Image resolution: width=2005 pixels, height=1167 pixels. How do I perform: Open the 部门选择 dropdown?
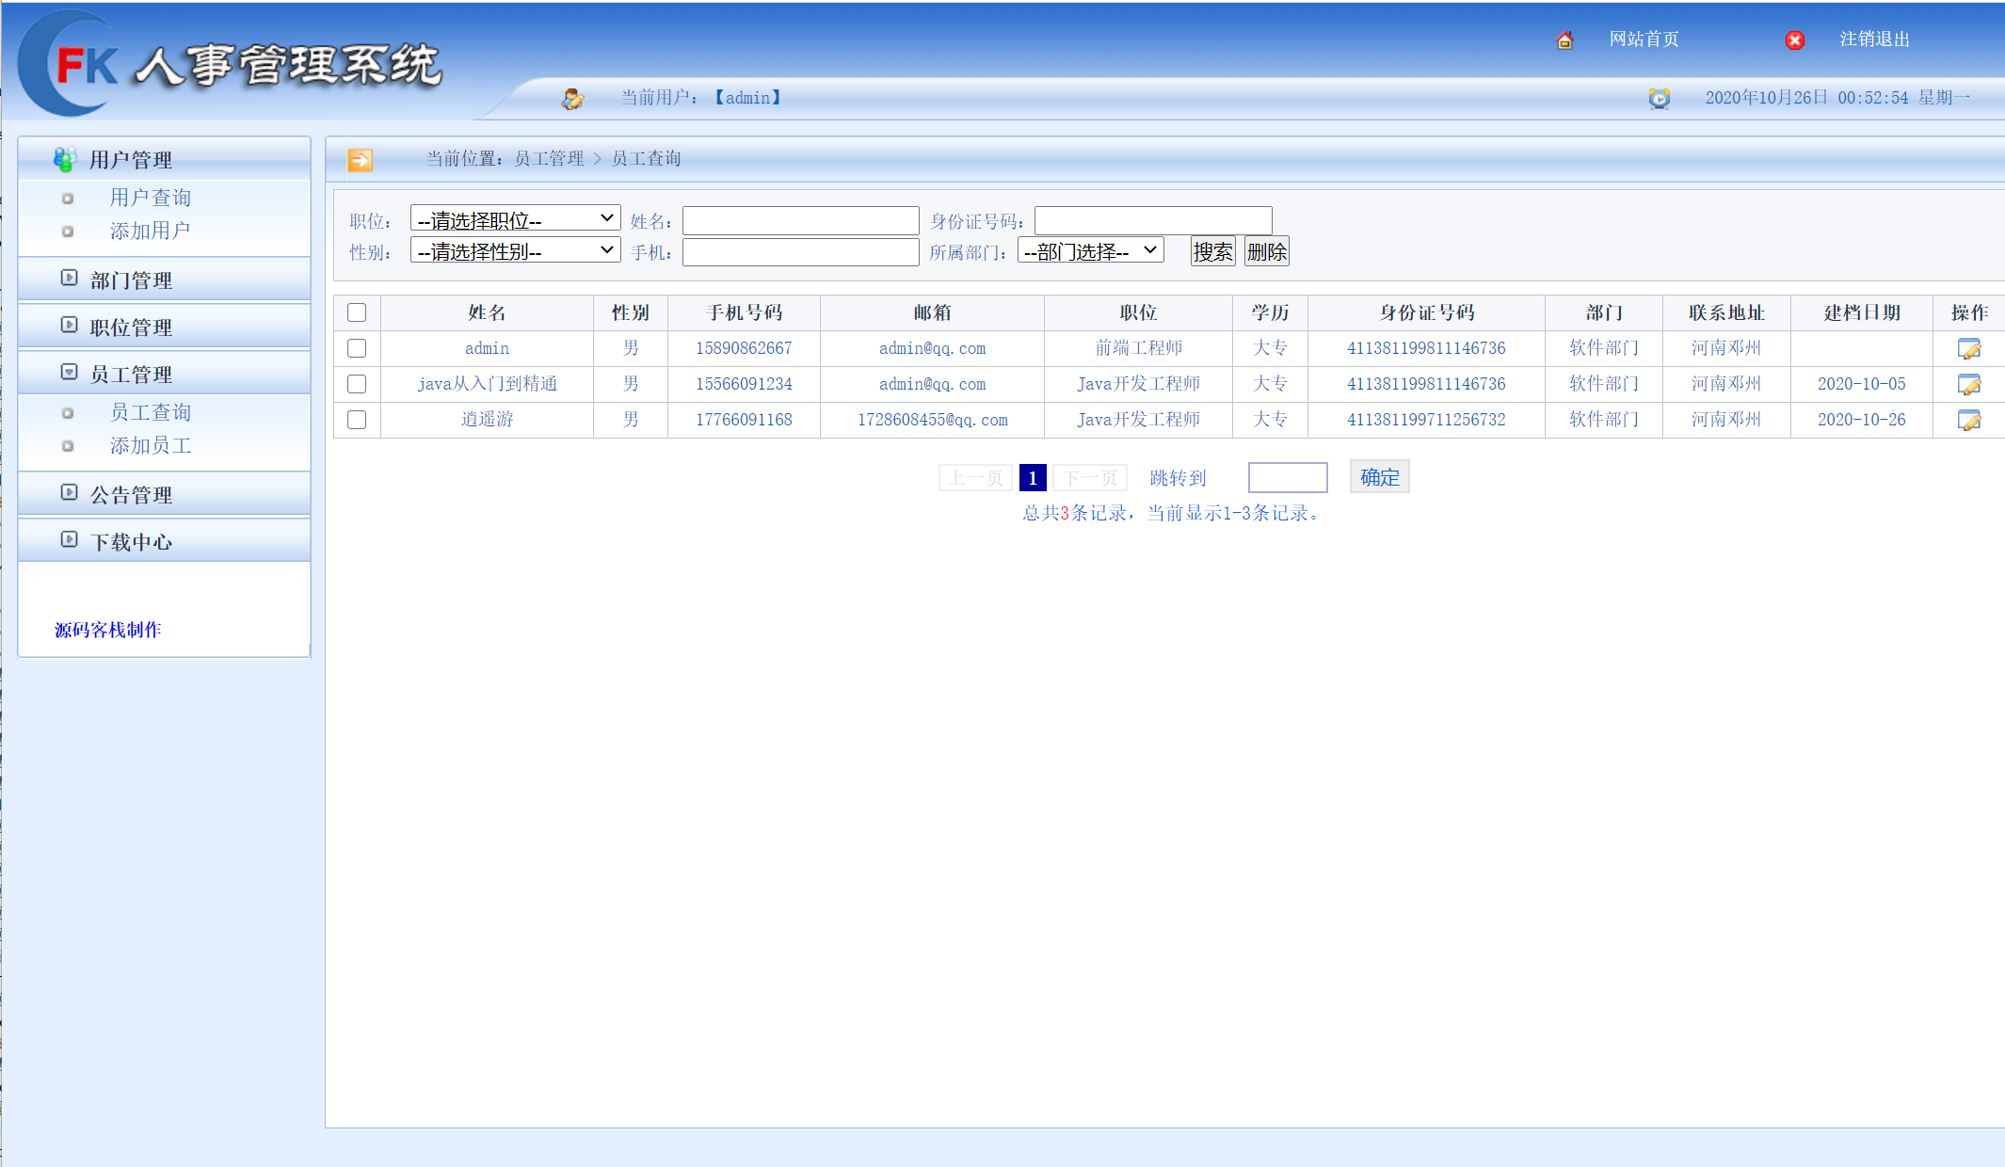pos(1090,250)
